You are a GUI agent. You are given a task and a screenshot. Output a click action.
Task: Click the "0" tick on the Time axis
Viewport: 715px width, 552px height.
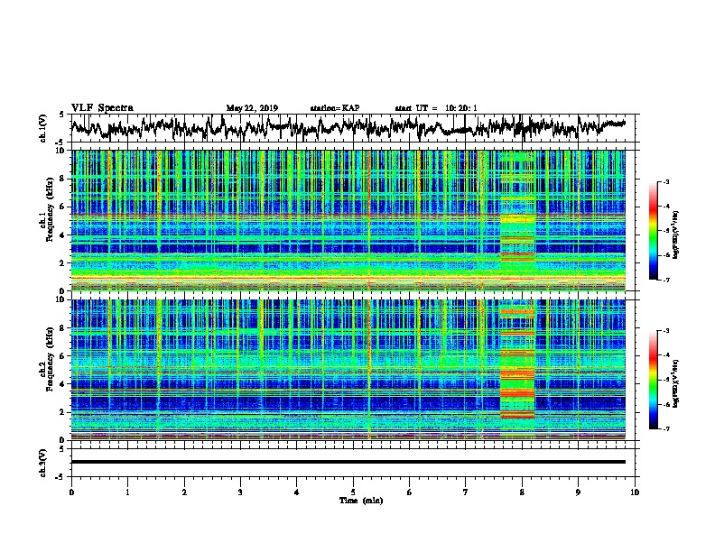pyautogui.click(x=71, y=492)
